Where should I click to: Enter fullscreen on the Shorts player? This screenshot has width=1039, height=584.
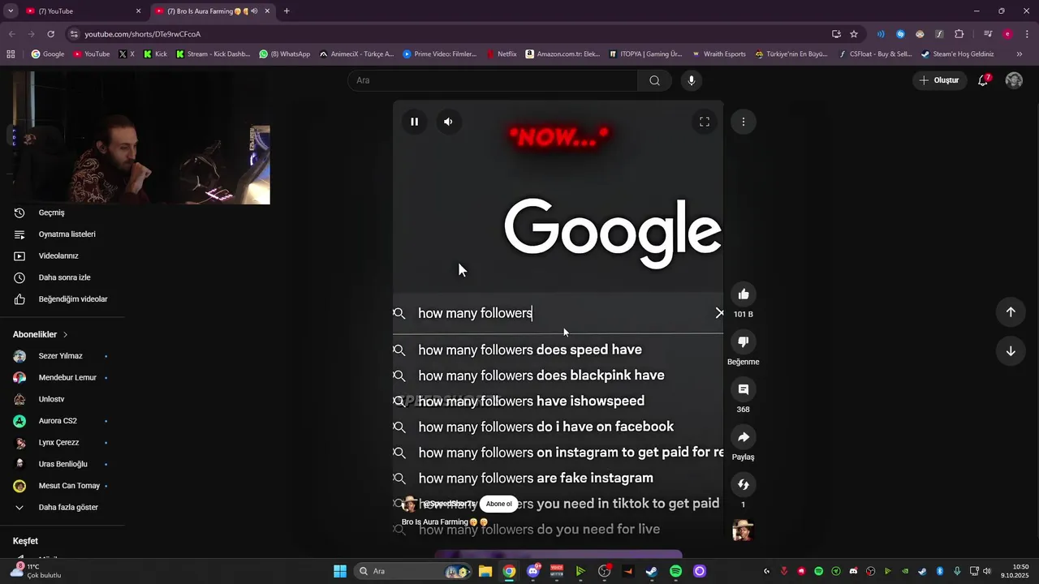coord(705,122)
